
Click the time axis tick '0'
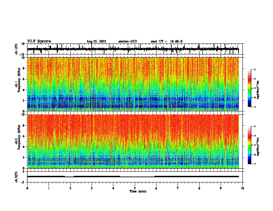[27, 188]
